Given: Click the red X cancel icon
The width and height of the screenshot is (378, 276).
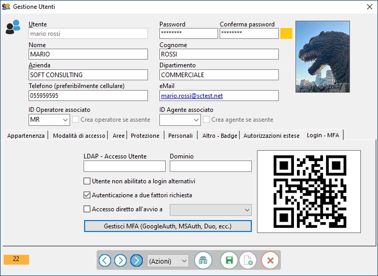Looking at the screenshot, I should pyautogui.click(x=270, y=260).
